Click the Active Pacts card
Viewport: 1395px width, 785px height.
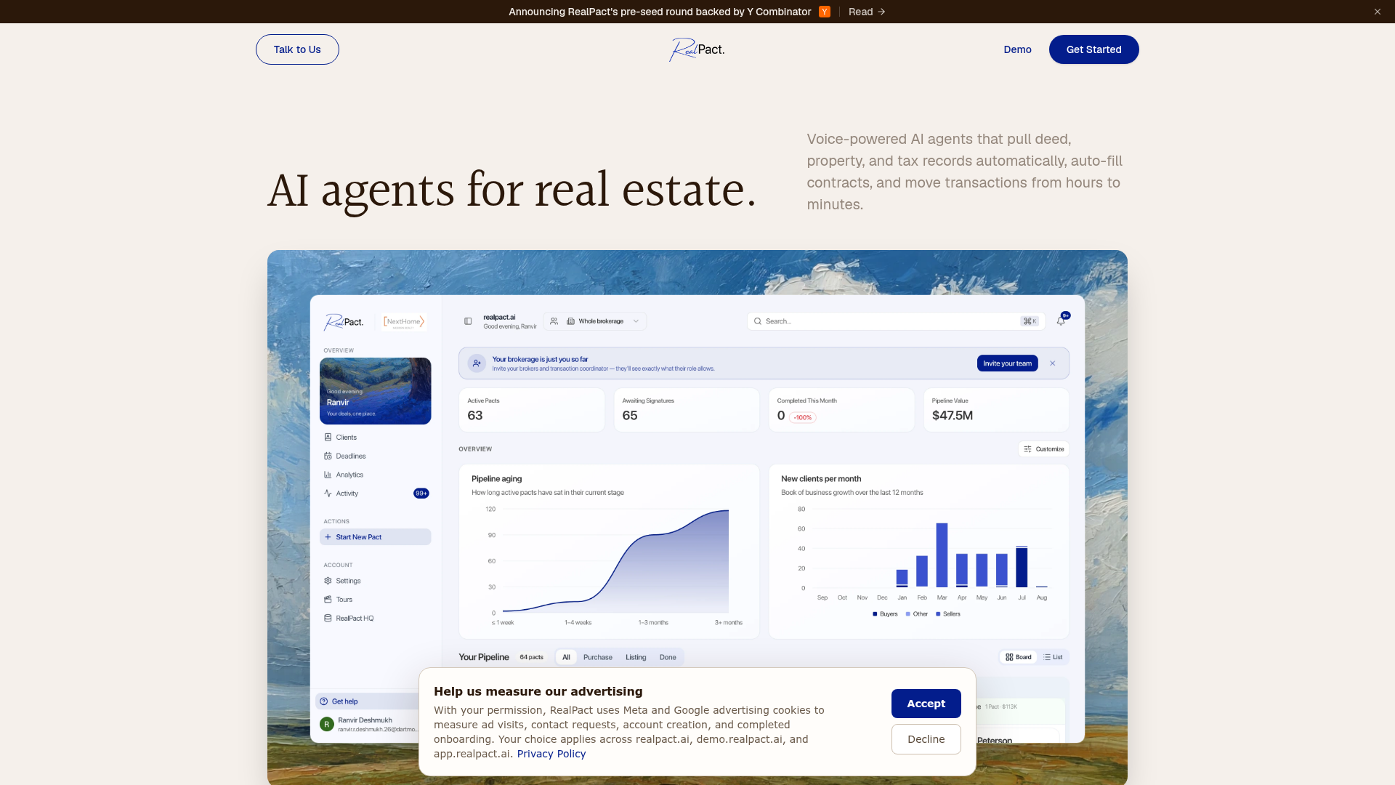tap(531, 410)
